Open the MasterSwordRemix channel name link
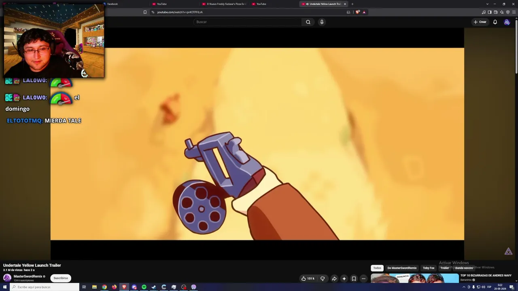This screenshot has height=291, width=518. tap(28, 276)
